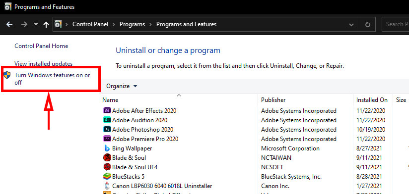This screenshot has width=409, height=194.
Task: Open View installed updates link
Action: (x=44, y=63)
